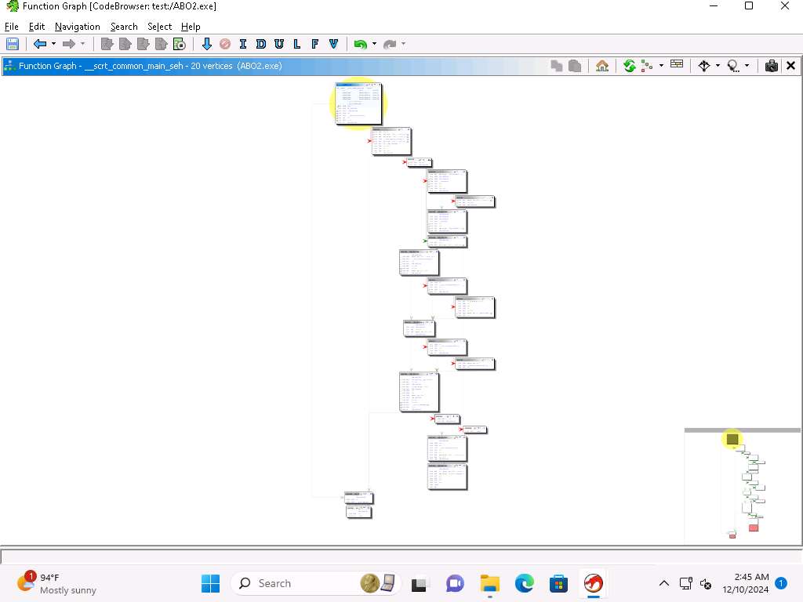Go to the function entry point (home icon)

point(602,66)
